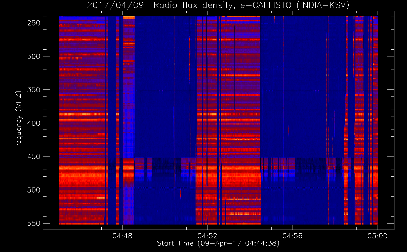Click the 'e-CALLISTO (INDIA-KSV)' title text
The width and height of the screenshot is (407, 252).
tap(295, 5)
